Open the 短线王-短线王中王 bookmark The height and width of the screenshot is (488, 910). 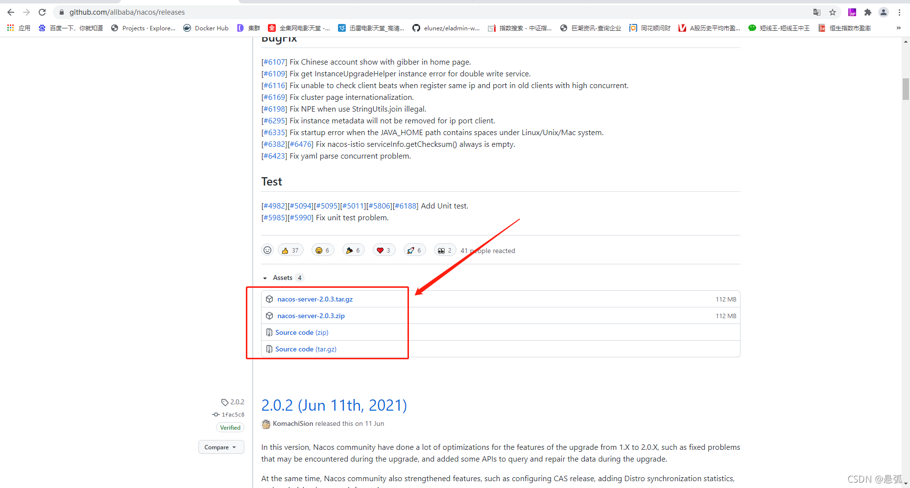(779, 28)
